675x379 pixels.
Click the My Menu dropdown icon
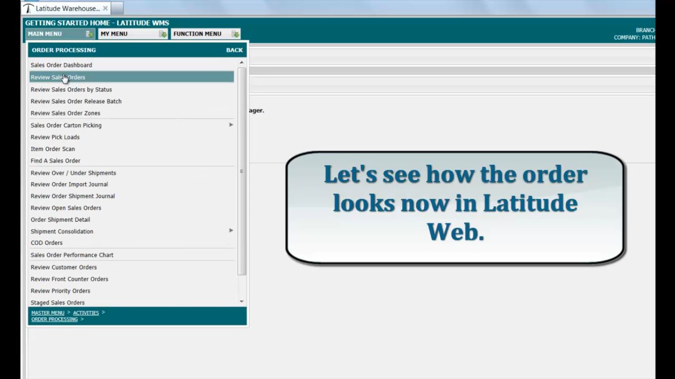pos(163,34)
